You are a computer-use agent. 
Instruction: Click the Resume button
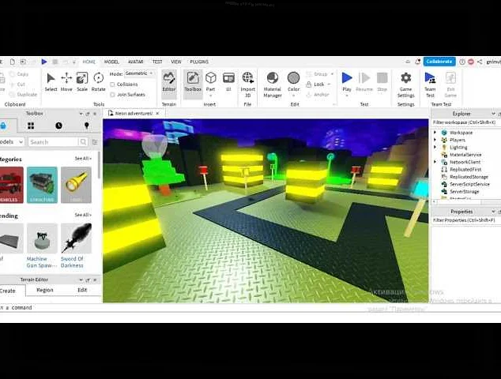point(364,82)
